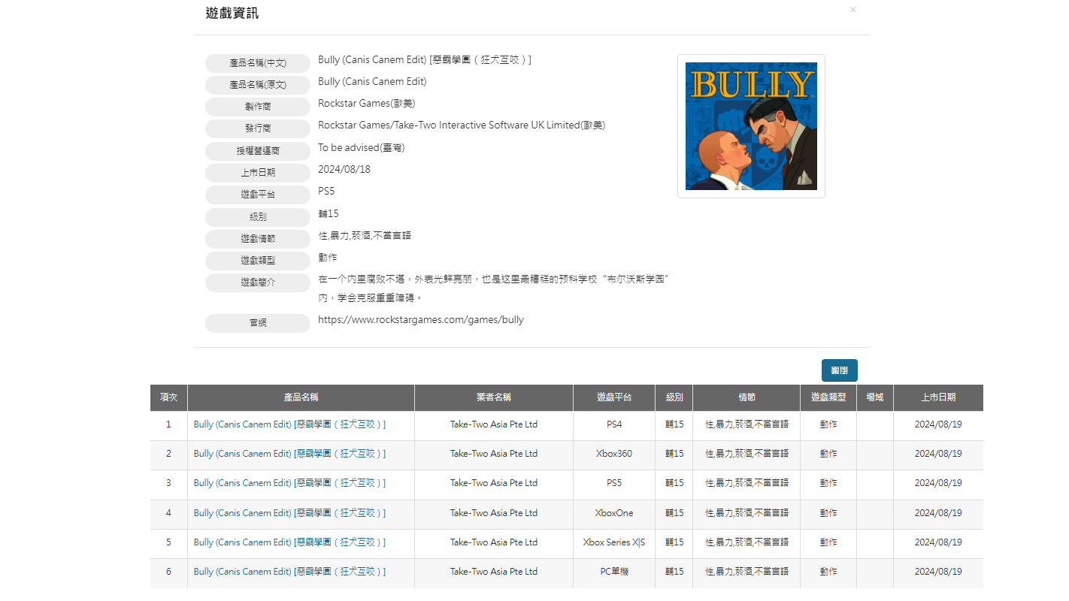Click the Rockstar Games(歐美) developer value
The width and height of the screenshot is (1069, 601).
pos(367,104)
